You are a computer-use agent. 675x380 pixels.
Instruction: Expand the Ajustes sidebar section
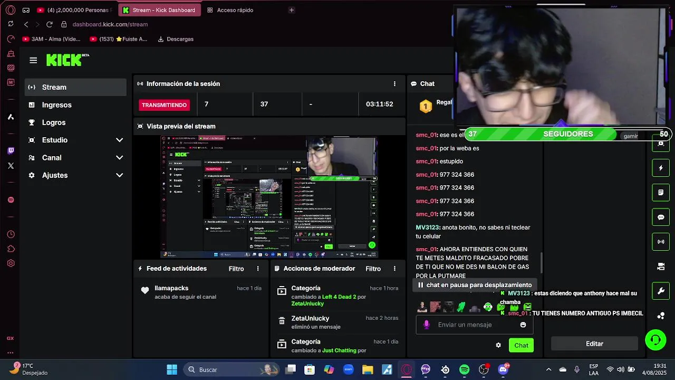coord(75,175)
